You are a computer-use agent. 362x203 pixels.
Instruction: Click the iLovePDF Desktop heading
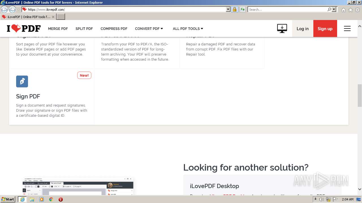214,186
